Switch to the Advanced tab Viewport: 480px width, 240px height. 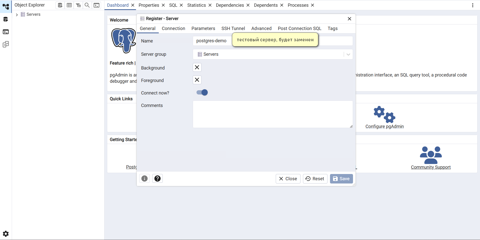tap(261, 28)
